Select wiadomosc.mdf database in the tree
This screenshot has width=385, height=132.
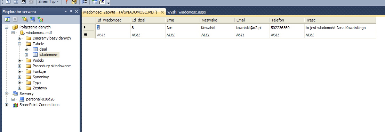pyautogui.click(x=39, y=33)
